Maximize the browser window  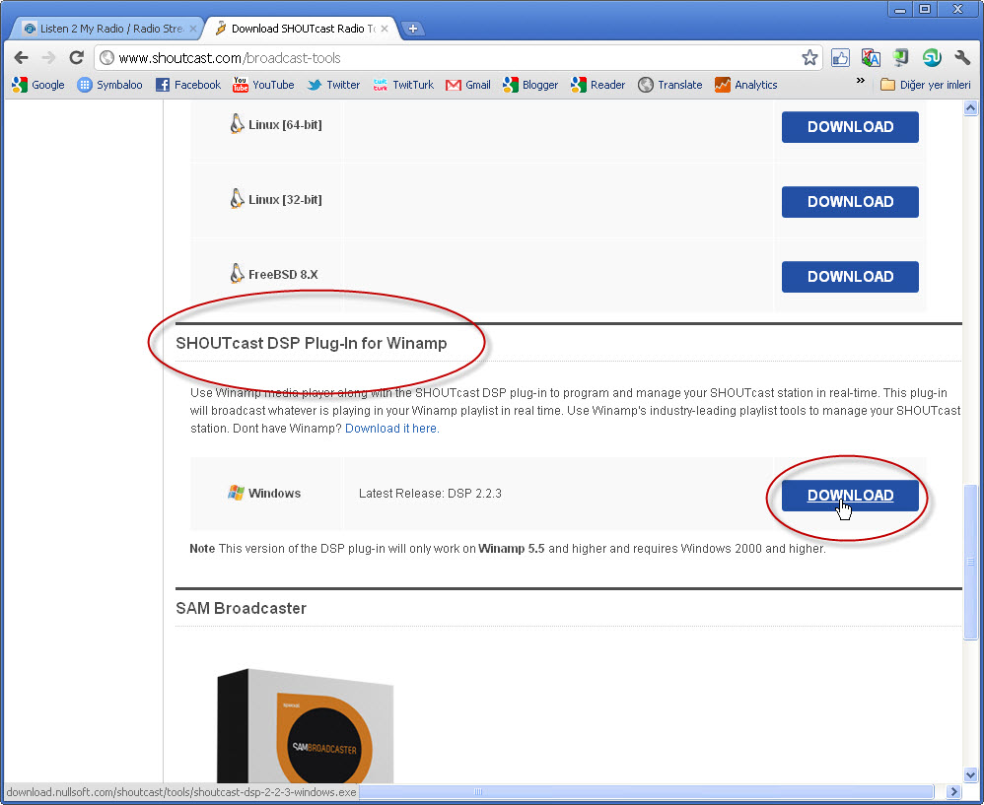(x=925, y=10)
